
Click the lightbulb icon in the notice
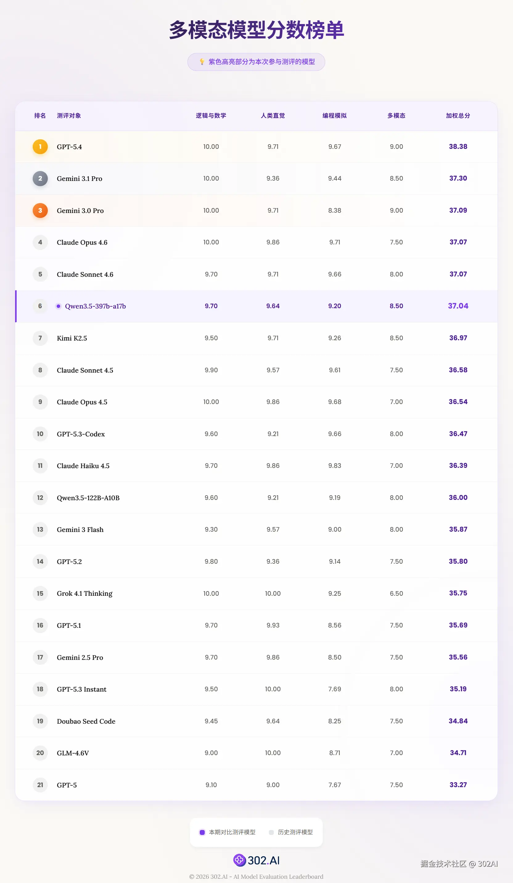pos(202,62)
